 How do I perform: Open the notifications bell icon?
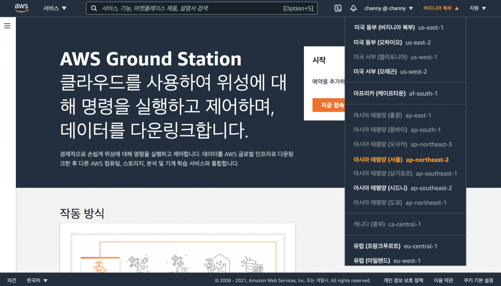pyautogui.click(x=354, y=8)
